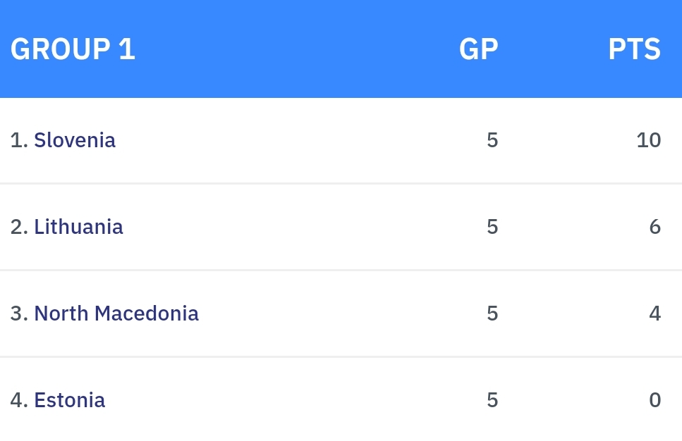Click Slovenia's games played value
This screenshot has height=441, width=682.
click(492, 140)
